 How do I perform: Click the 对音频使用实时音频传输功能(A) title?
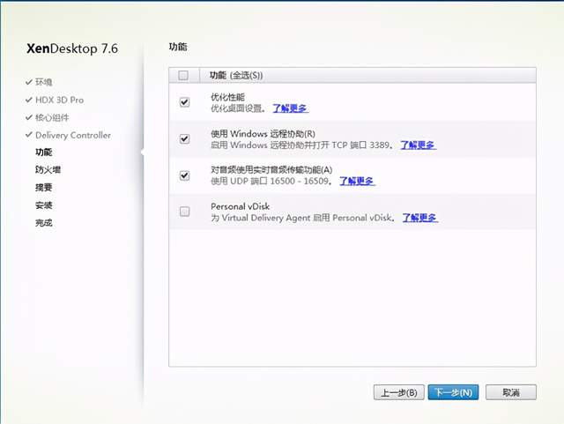tap(271, 170)
